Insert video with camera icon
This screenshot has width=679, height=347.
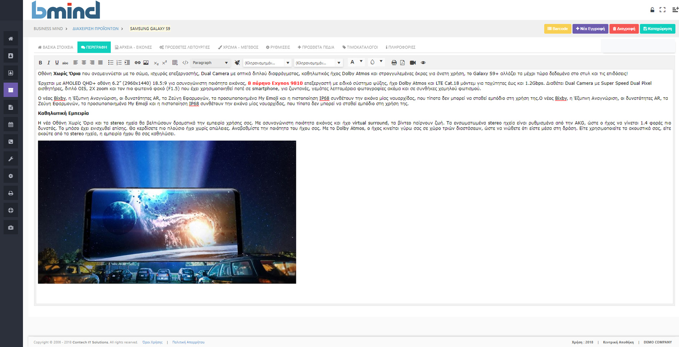413,63
